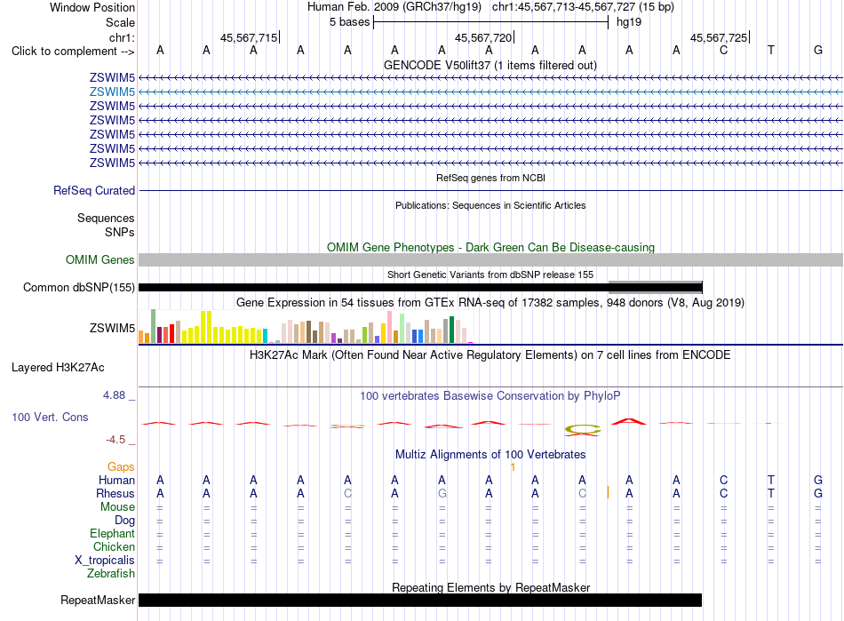The width and height of the screenshot is (844, 621).
Task: Click the Sequences track label
Action: pos(106,218)
